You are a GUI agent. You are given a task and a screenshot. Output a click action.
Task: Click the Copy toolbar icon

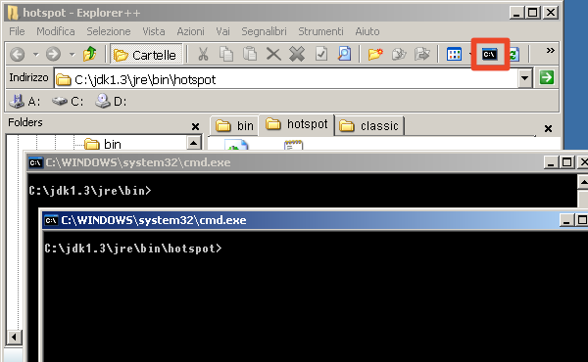[x=226, y=55]
